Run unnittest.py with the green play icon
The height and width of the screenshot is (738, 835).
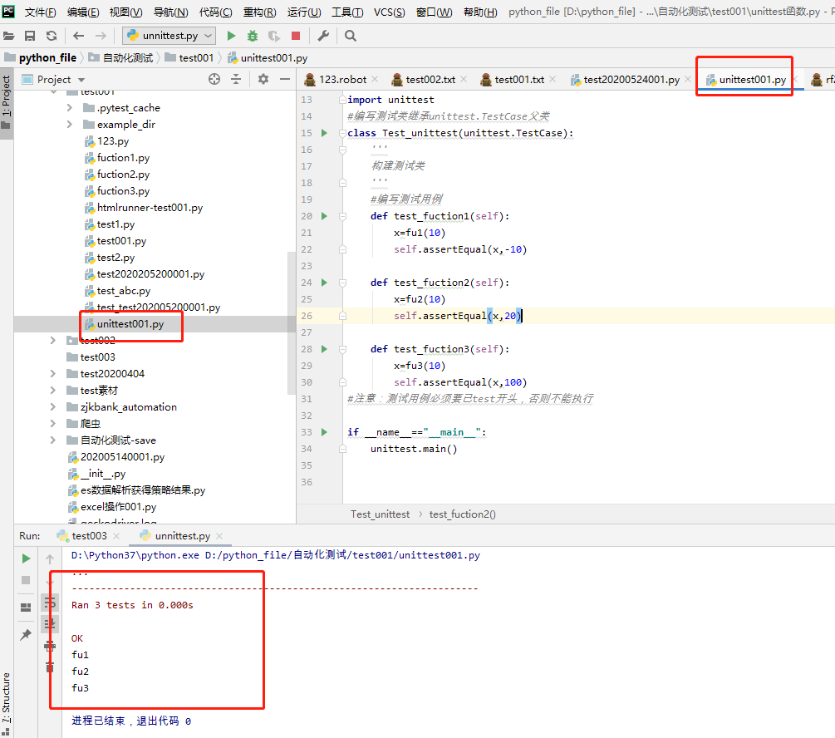click(231, 36)
